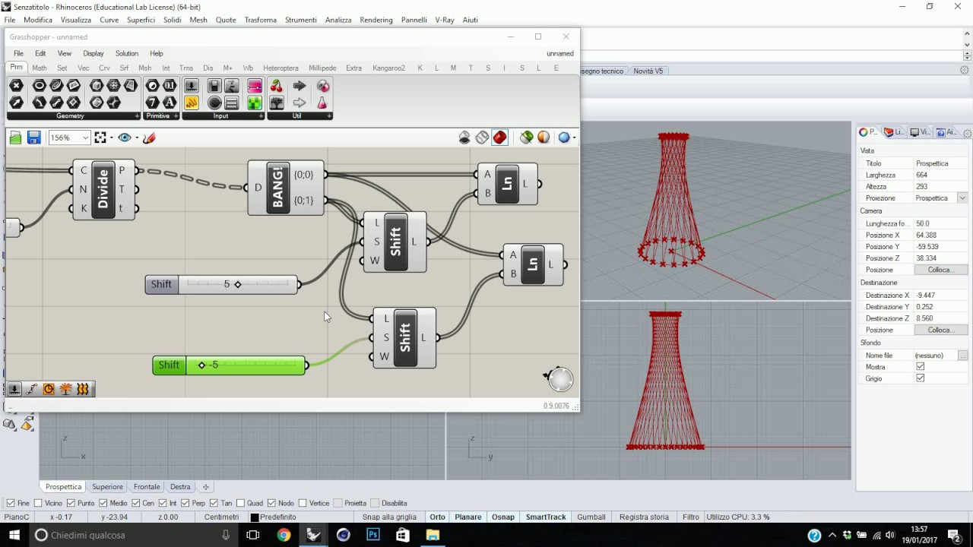Open the Solution menu in Grasshopper
Image resolution: width=973 pixels, height=547 pixels.
click(x=127, y=53)
